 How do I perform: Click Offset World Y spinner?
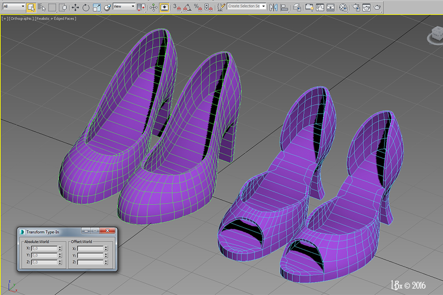pos(106,255)
